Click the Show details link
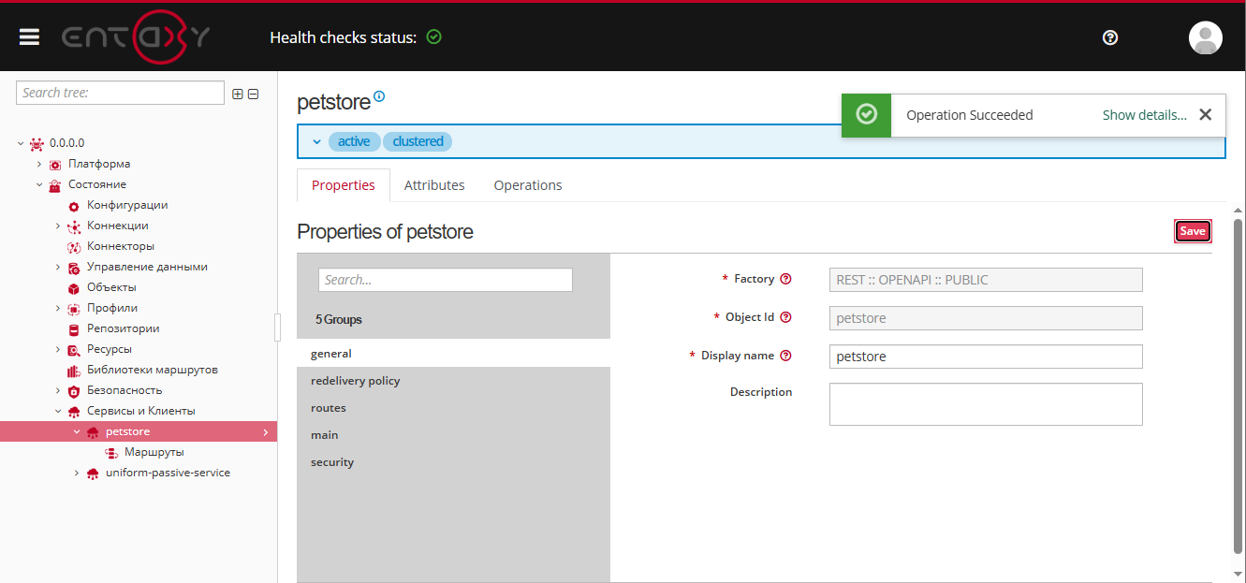 tap(1144, 115)
